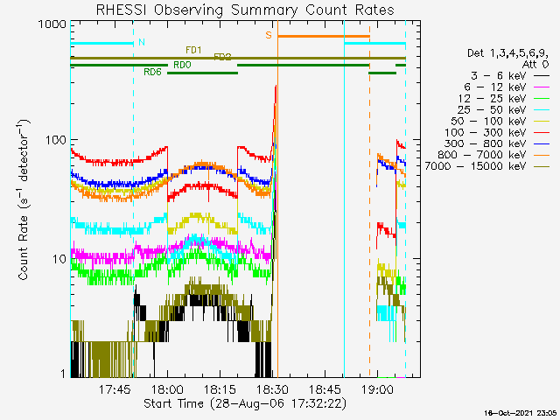Click the '17:45' time axis label
This screenshot has height=420, width=560.
pyautogui.click(x=115, y=389)
